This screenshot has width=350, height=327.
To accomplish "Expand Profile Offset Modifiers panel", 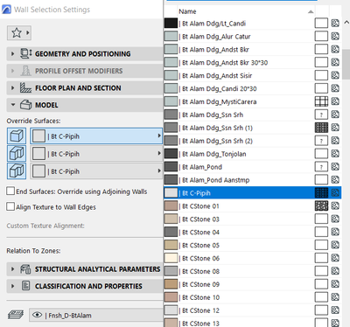I will pos(85,71).
